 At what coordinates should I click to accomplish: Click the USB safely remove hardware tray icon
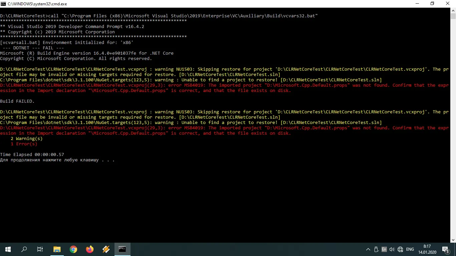376,249
